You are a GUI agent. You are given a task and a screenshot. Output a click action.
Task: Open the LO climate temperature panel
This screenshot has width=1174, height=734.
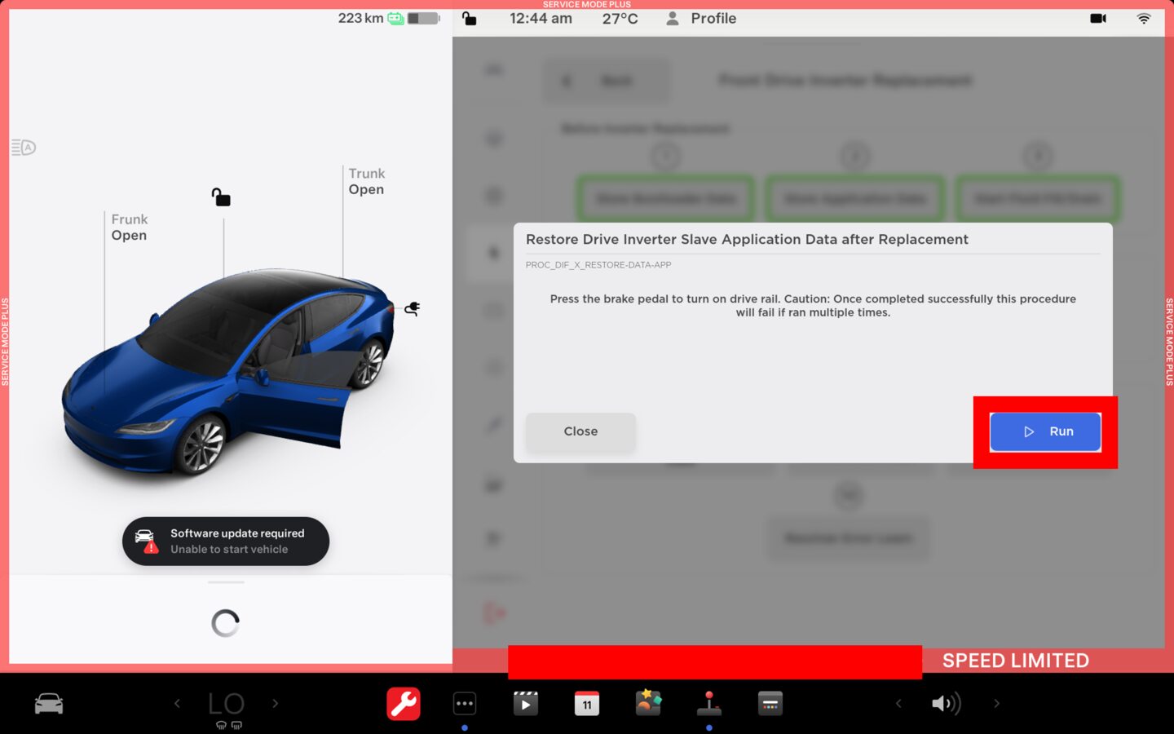click(x=226, y=704)
